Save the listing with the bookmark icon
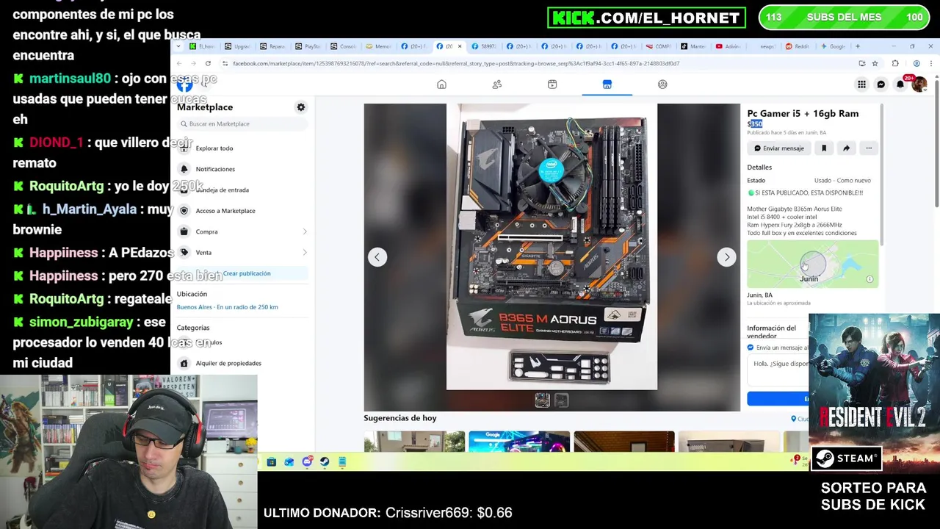This screenshot has height=529, width=940. click(x=824, y=148)
